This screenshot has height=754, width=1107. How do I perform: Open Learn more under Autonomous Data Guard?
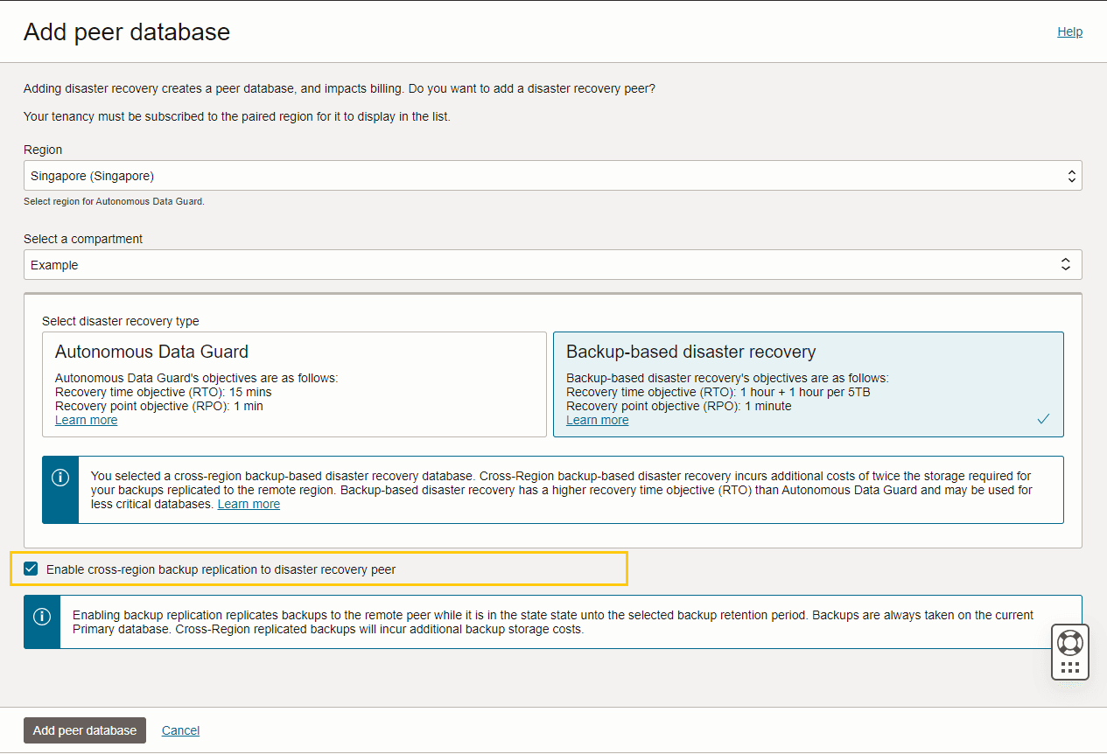click(86, 420)
